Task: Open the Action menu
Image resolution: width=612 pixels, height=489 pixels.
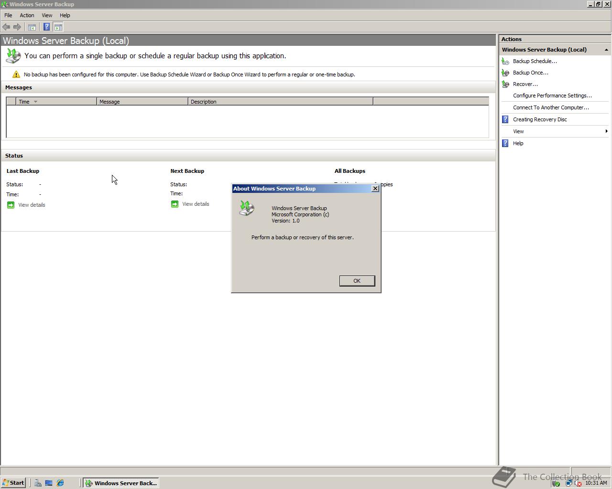Action: [x=27, y=15]
